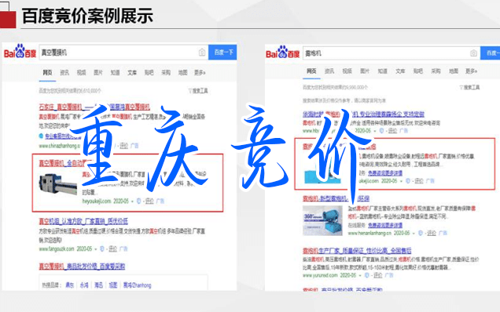Screen dimensions: 500x312
Task: Select 文库 tab in 真空覆膜机 search
Action: click(x=132, y=73)
